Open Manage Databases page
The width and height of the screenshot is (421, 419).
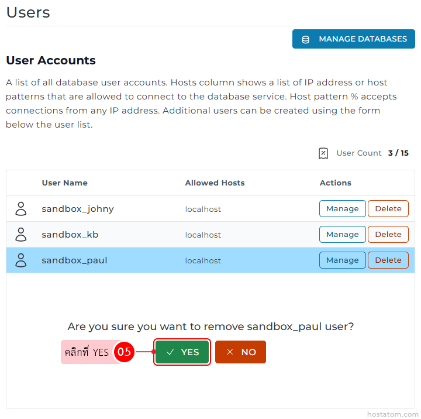point(353,39)
